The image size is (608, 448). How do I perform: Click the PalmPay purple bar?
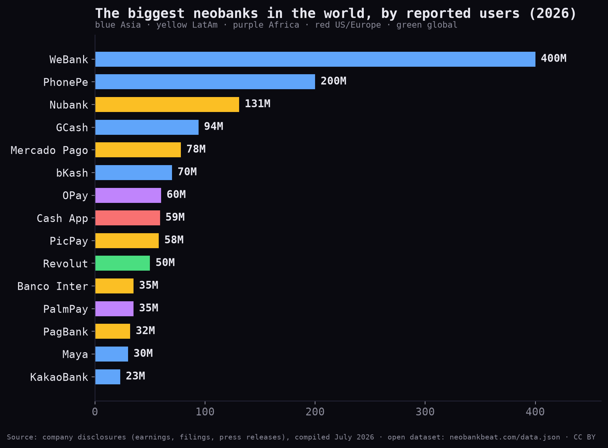point(114,309)
